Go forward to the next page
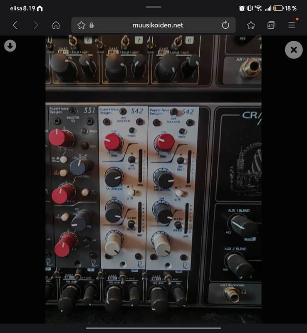Screen dimensions: 307x333 (x=36, y=25)
